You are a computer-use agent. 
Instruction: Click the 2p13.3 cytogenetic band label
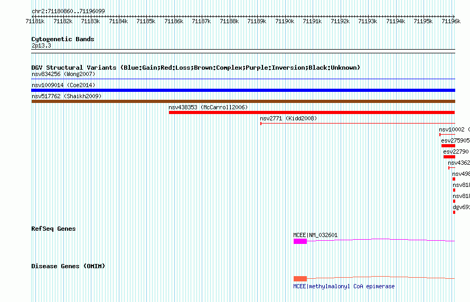pyautogui.click(x=41, y=45)
